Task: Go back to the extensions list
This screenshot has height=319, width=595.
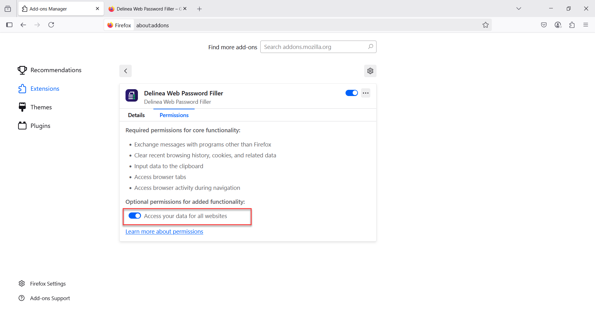Action: [x=126, y=71]
